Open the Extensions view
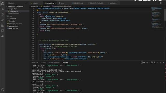Screen dimensions: 166x93 click(x=3, y=25)
